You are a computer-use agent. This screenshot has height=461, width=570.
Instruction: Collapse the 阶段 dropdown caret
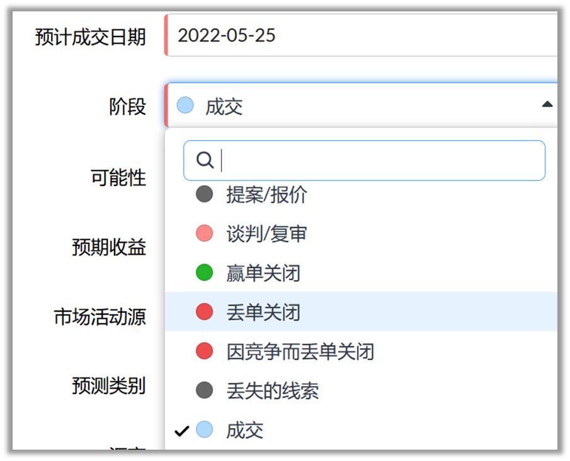click(547, 104)
